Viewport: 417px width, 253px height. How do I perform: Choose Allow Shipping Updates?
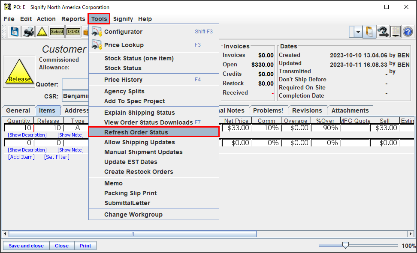[x=154, y=142]
